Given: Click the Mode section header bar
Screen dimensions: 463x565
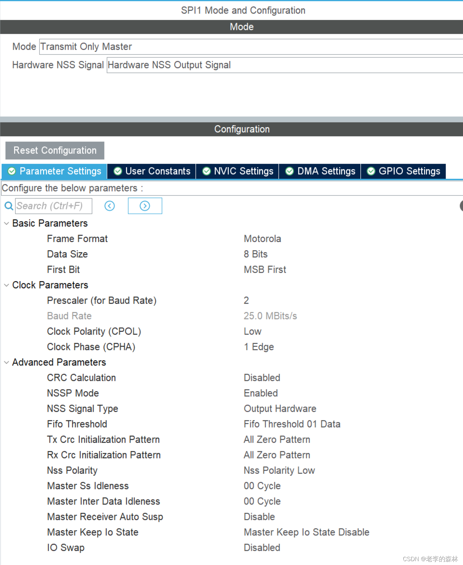Looking at the screenshot, I should click(232, 27).
